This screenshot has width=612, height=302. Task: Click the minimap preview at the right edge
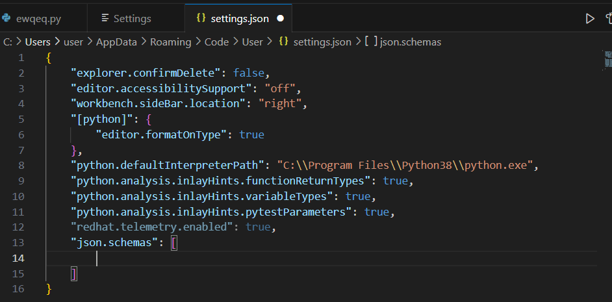click(x=607, y=59)
